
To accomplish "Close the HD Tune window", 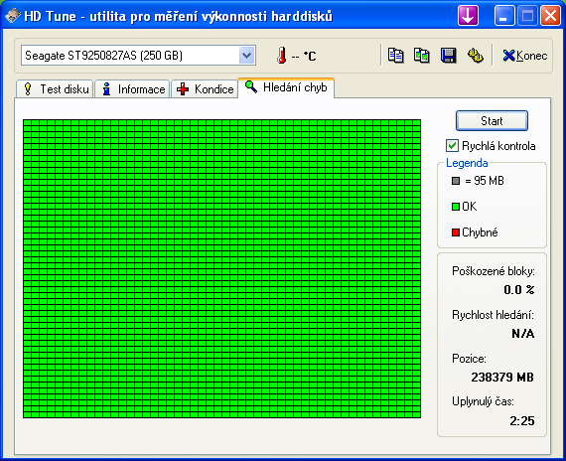I will click(550, 16).
